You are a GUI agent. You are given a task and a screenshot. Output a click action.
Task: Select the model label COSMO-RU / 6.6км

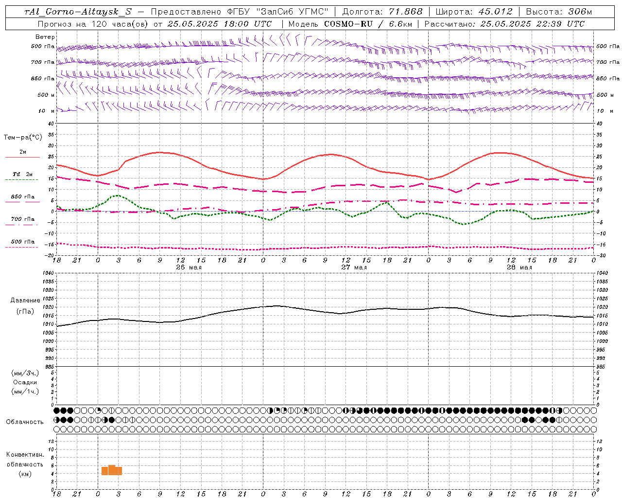pyautogui.click(x=368, y=24)
